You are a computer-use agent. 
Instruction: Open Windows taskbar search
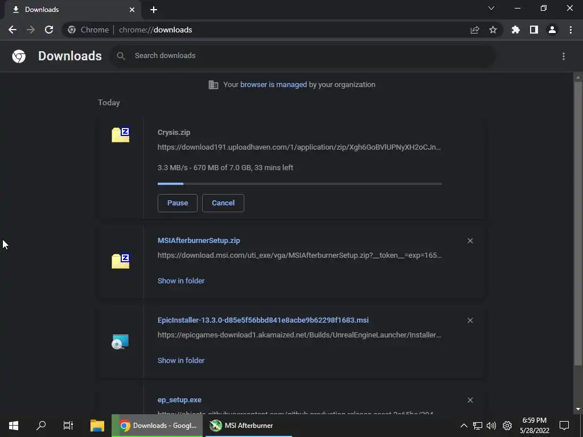41,426
